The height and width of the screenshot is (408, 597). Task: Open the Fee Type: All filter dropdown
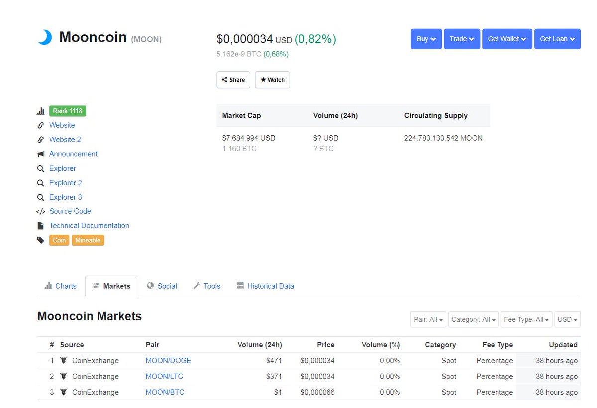point(527,319)
